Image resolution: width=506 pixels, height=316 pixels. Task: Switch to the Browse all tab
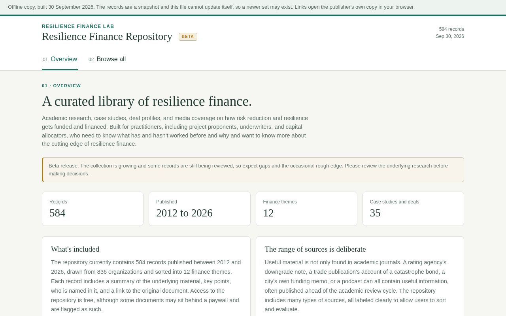[x=107, y=60]
